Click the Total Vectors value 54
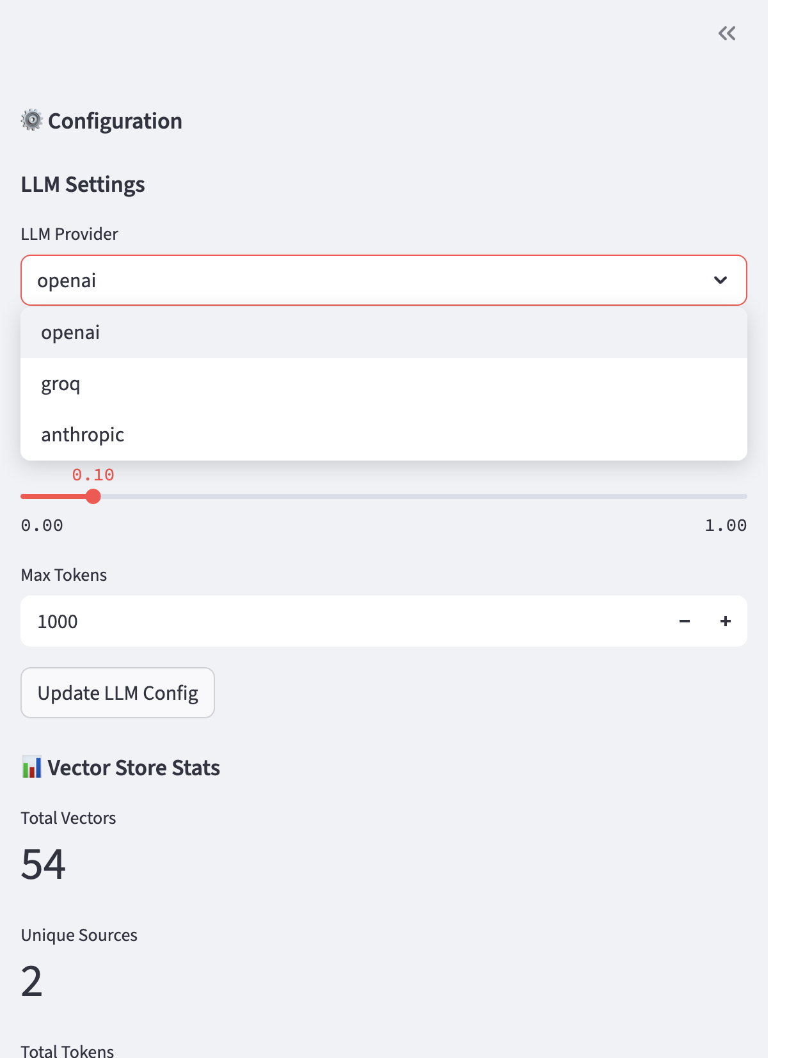The image size is (796, 1058). pyautogui.click(x=44, y=864)
